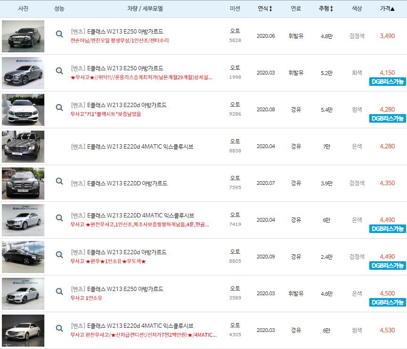
Task: Open E250 아방가르드 은색 4.8만 listing title
Action: [x=117, y=289]
